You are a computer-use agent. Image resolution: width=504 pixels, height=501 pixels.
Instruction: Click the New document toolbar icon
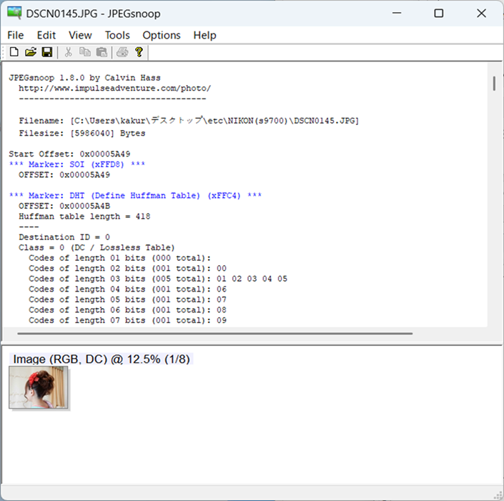[x=14, y=52]
